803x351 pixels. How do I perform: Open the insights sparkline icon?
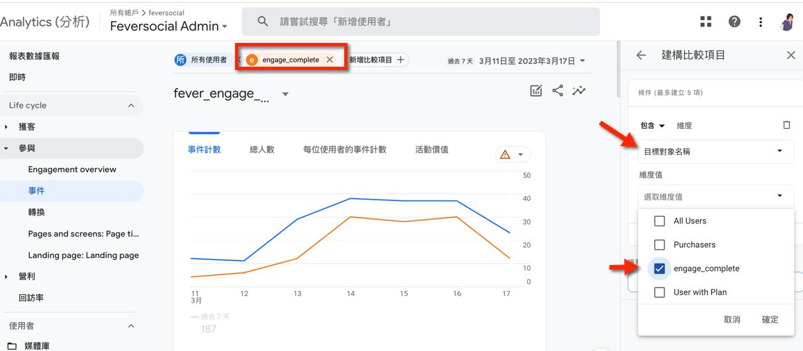(x=579, y=91)
